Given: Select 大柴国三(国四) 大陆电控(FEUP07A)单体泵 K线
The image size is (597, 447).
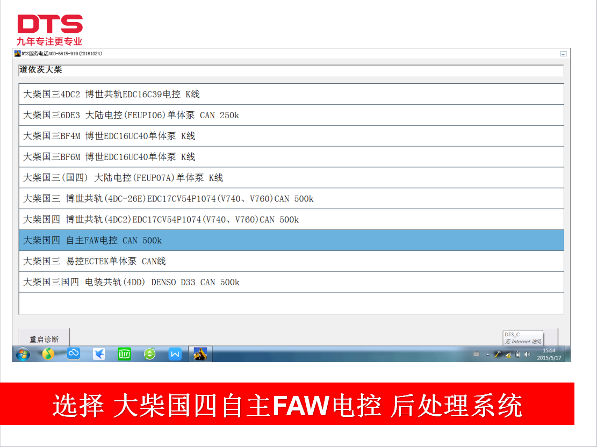Looking at the screenshot, I should pos(291,178).
